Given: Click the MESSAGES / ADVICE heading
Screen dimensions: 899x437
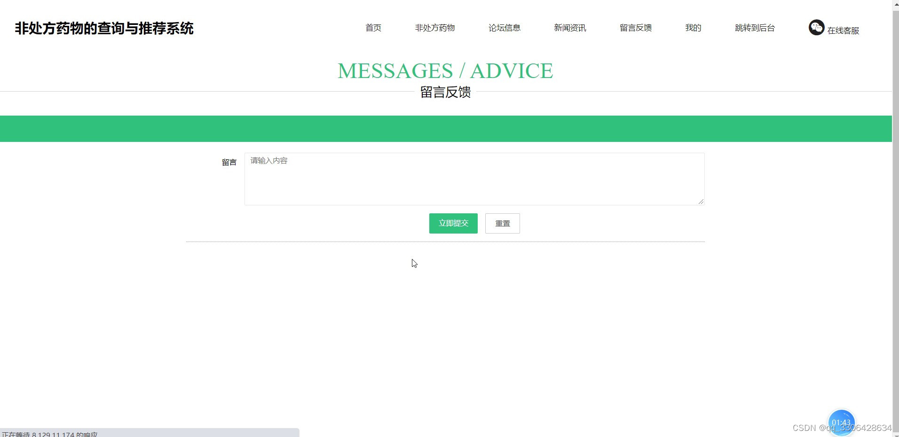Looking at the screenshot, I should pyautogui.click(x=445, y=70).
